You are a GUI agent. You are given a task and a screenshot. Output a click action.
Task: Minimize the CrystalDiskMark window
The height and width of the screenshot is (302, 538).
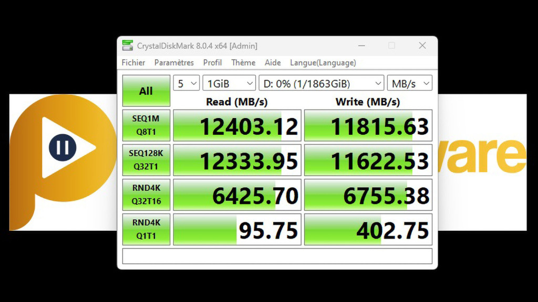point(361,46)
